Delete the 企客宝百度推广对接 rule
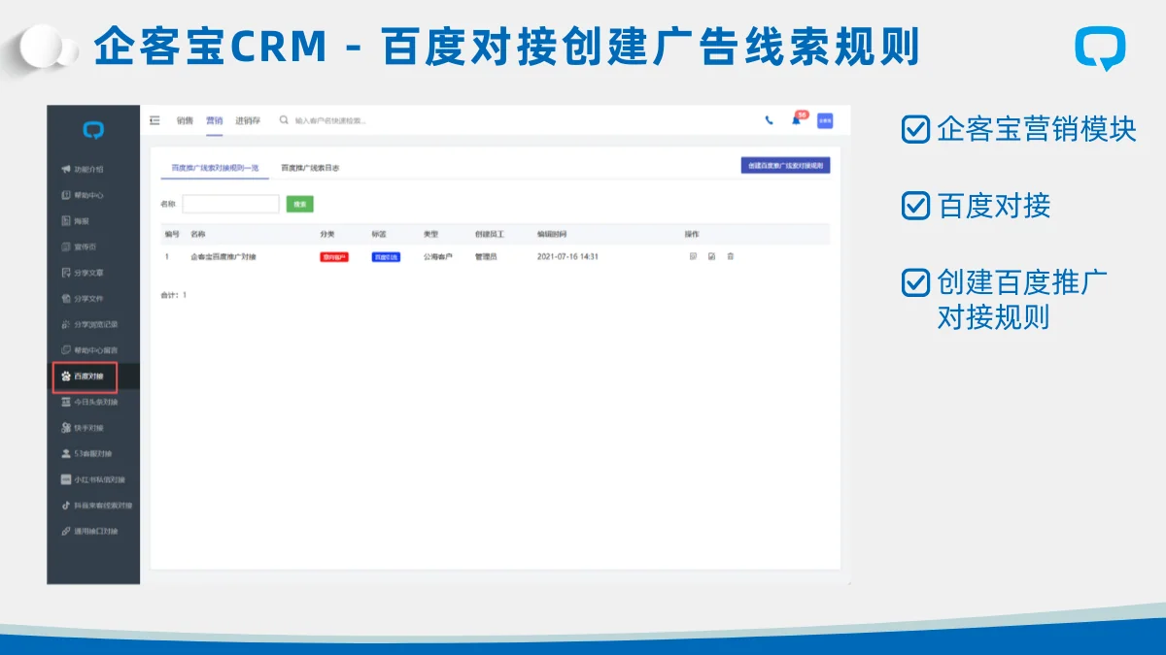The width and height of the screenshot is (1166, 655). click(731, 256)
